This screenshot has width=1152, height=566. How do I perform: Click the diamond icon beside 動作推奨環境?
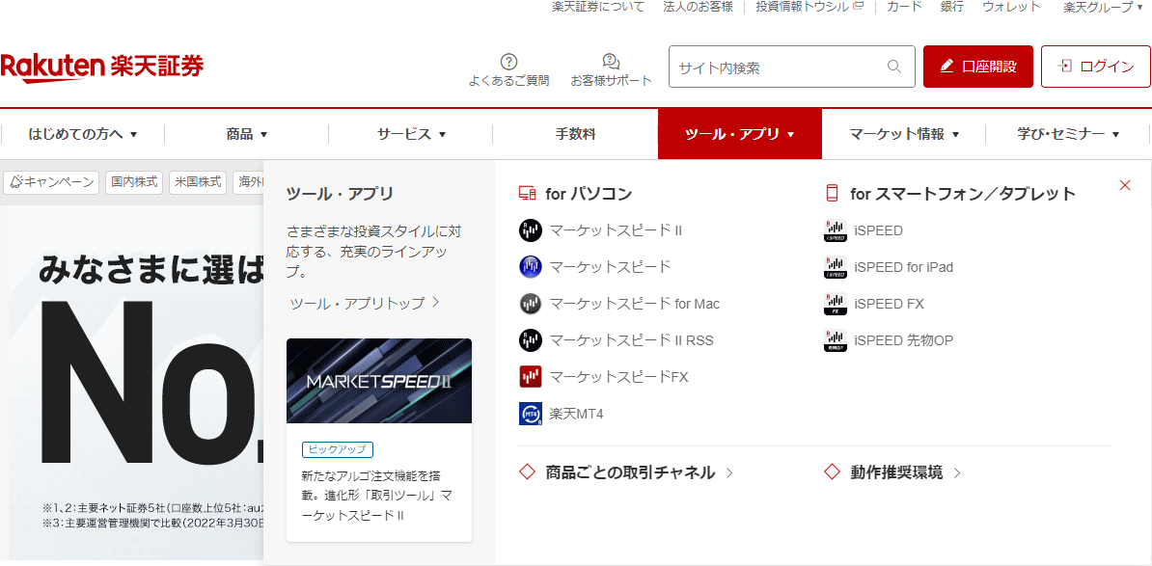(x=832, y=472)
